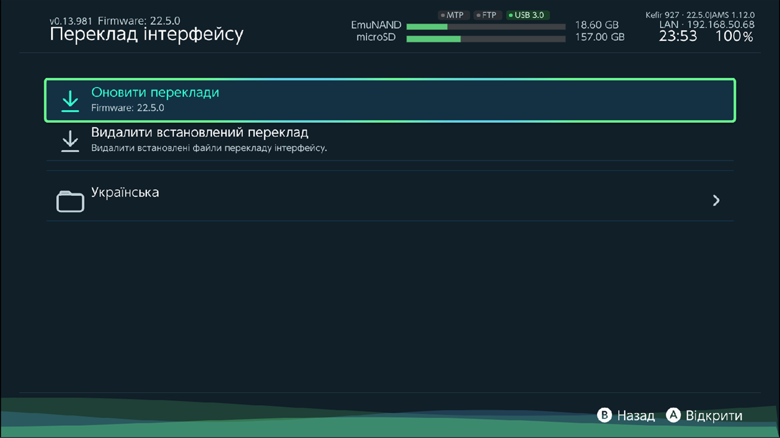The image size is (780, 438).
Task: Click the EmuNAND storage usage bar
Action: pyautogui.click(x=486, y=26)
